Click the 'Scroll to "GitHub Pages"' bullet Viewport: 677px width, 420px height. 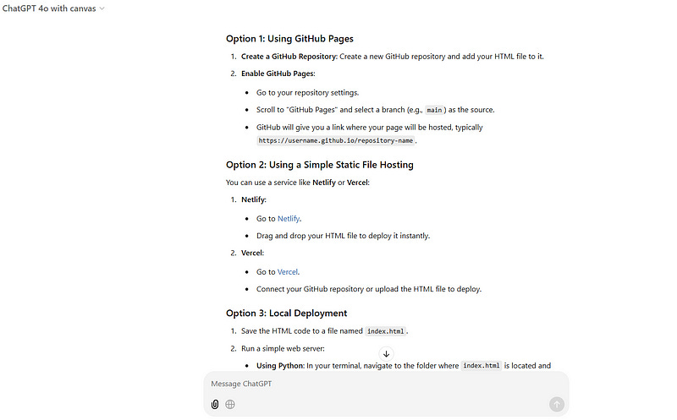(375, 110)
